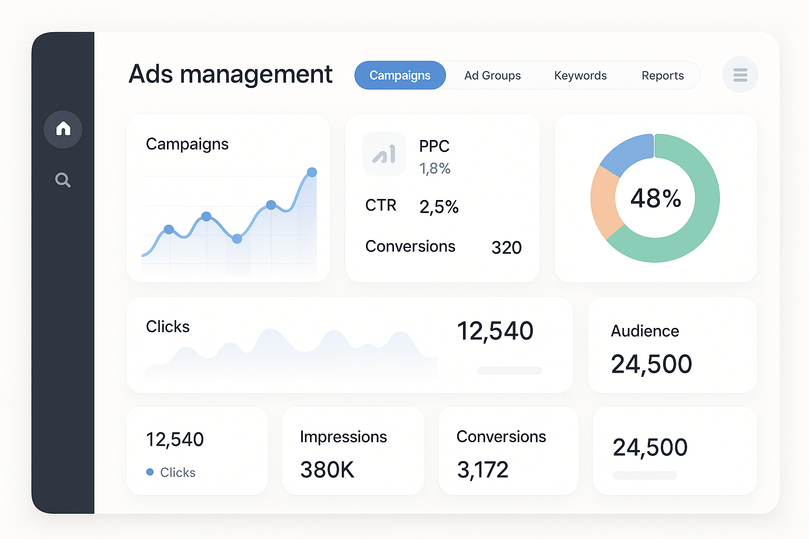Click the blue Clicks legend dot
This screenshot has height=539, width=809.
coord(150,472)
